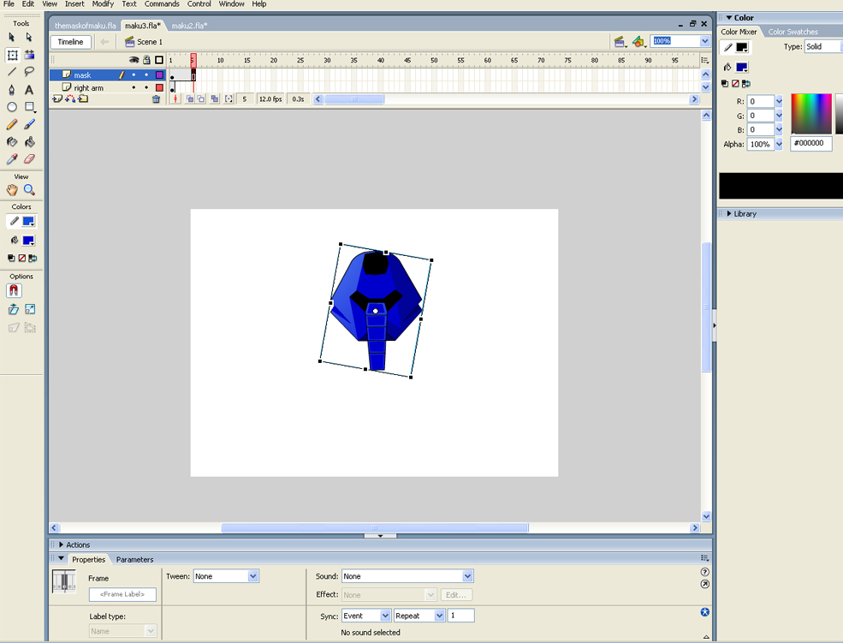
Task: Click the Insert Layer icon in timeline
Action: tap(57, 99)
